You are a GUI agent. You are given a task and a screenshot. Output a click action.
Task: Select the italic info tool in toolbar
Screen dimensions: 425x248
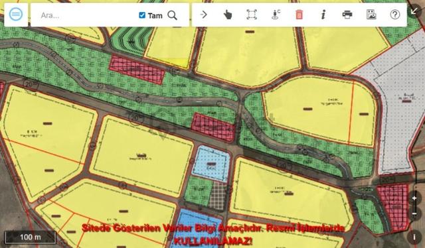[x=323, y=15]
